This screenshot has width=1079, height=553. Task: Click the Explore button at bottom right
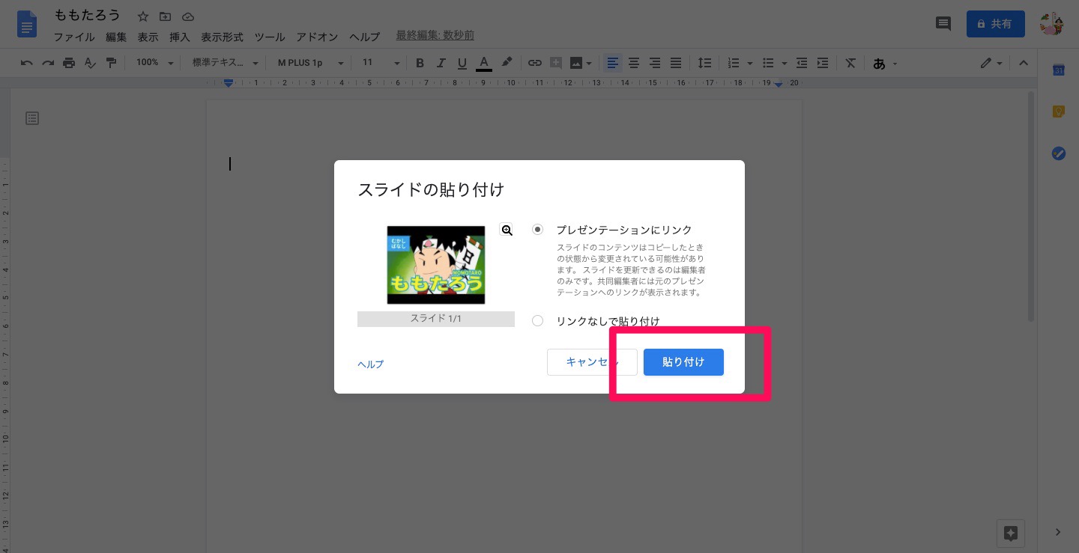[1011, 534]
